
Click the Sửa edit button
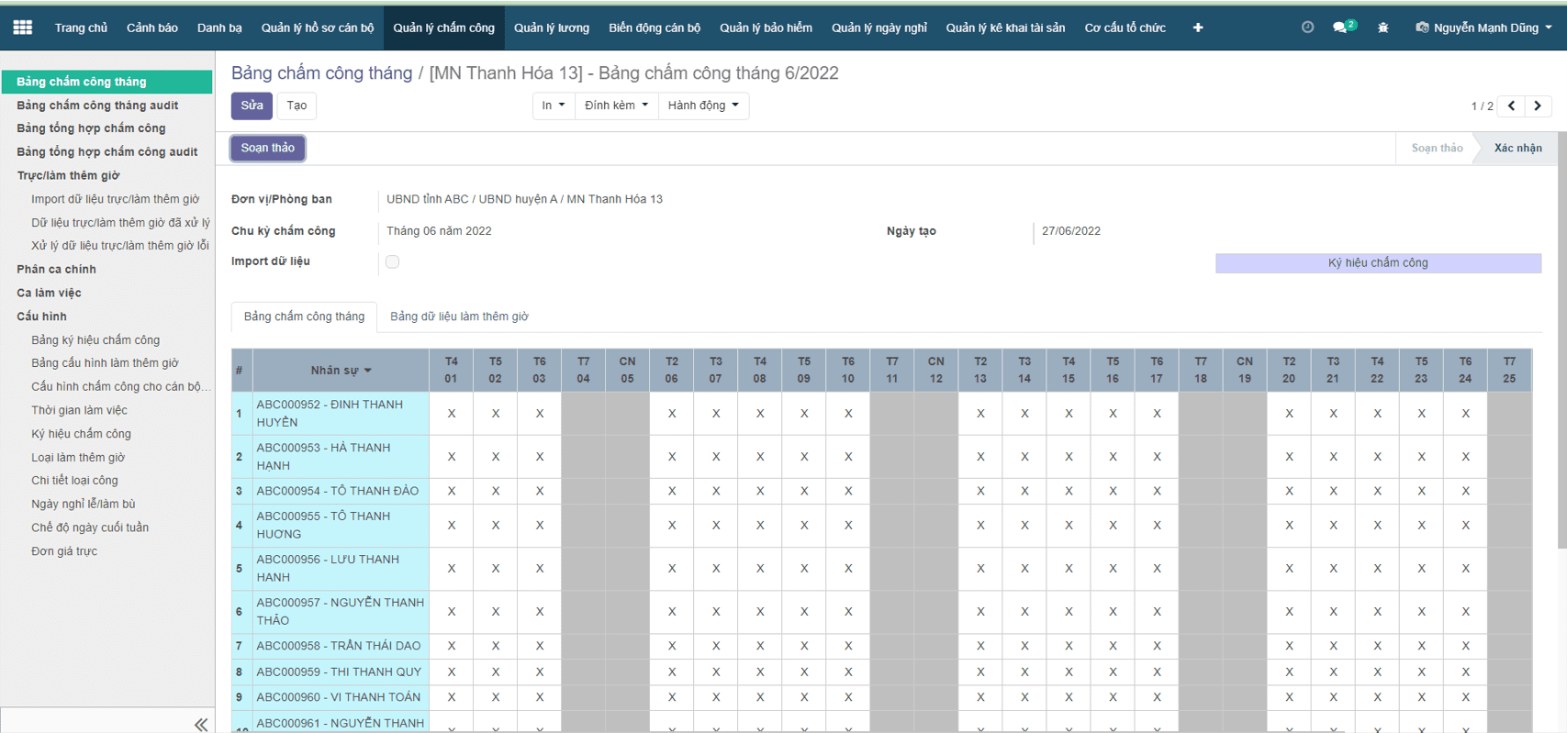pyautogui.click(x=252, y=106)
